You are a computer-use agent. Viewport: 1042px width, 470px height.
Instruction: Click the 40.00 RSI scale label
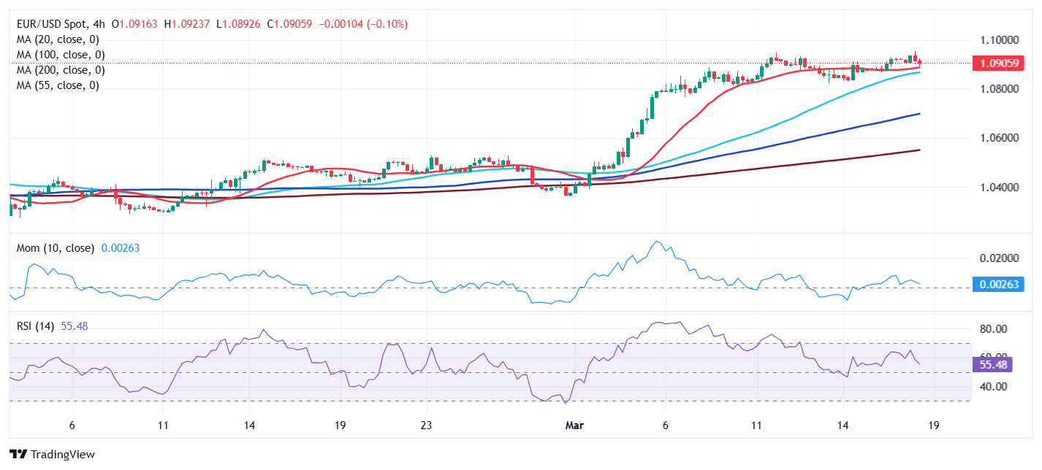point(992,387)
